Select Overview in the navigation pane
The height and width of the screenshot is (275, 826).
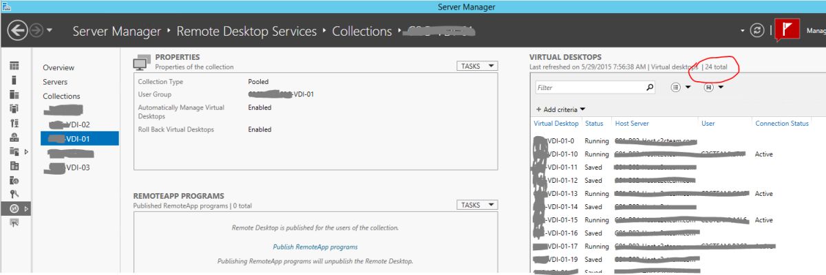pos(59,68)
